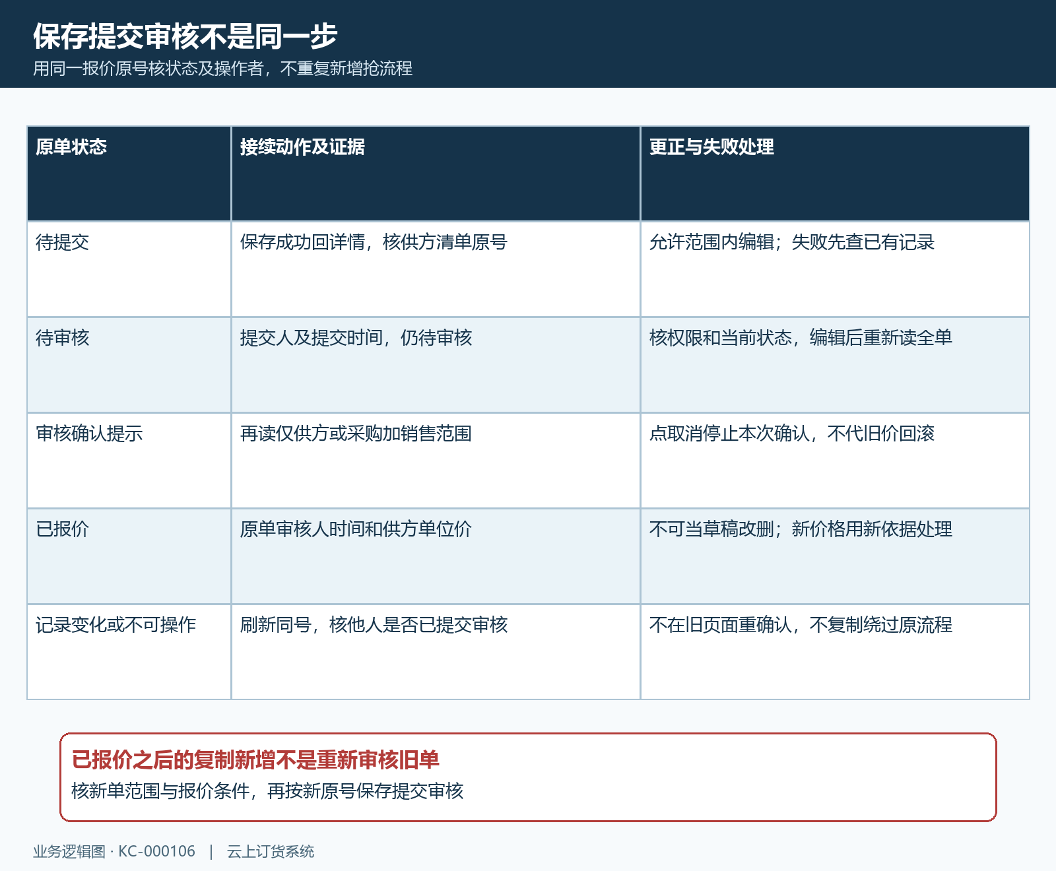Click cell 保存成功回详情，核供方清单原号
Viewport: 1056px width, 871px height.
436,269
